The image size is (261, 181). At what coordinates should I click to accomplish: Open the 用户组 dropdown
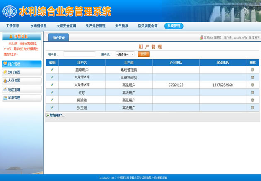pyautogui.click(x=125, y=54)
